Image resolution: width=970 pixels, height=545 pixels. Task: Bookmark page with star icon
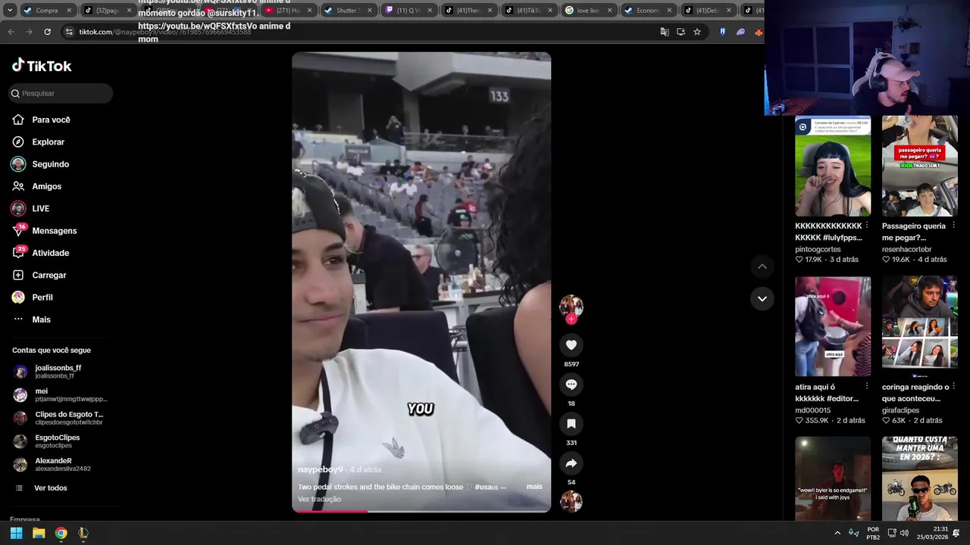click(697, 32)
